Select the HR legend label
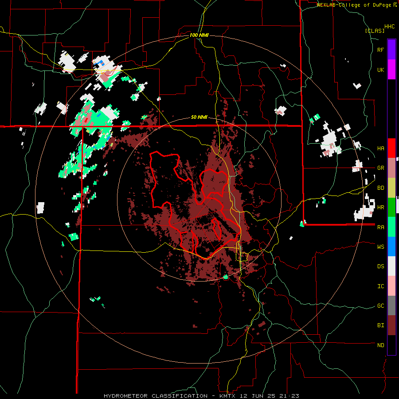 (x=380, y=207)
